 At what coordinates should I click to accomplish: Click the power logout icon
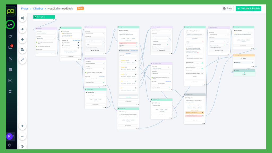[10, 145]
